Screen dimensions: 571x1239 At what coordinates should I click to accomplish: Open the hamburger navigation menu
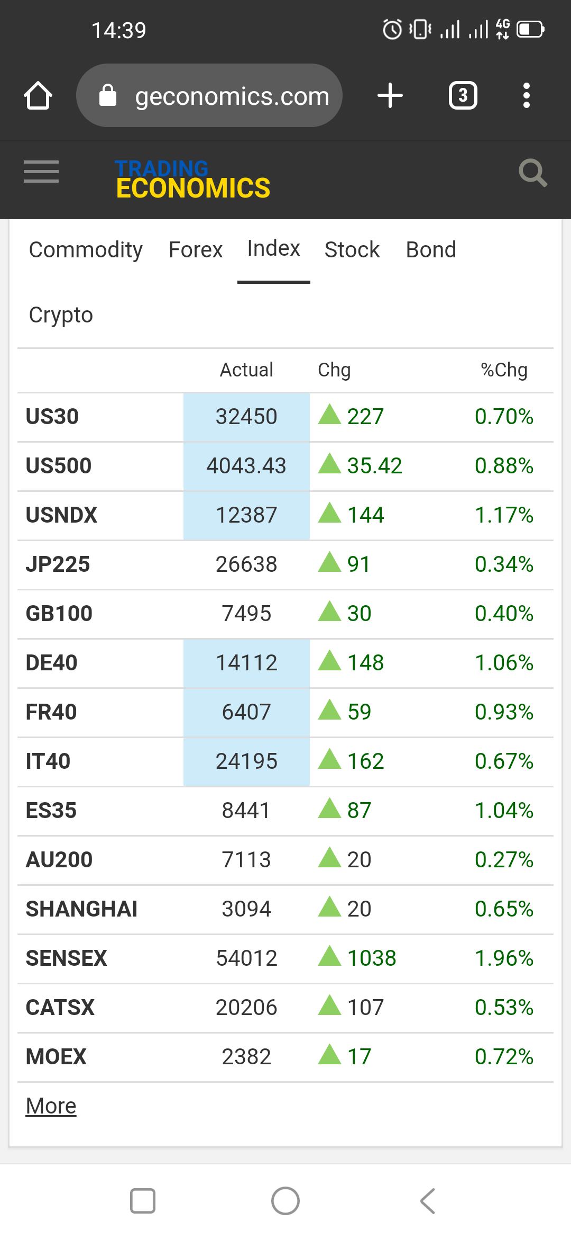tap(41, 172)
